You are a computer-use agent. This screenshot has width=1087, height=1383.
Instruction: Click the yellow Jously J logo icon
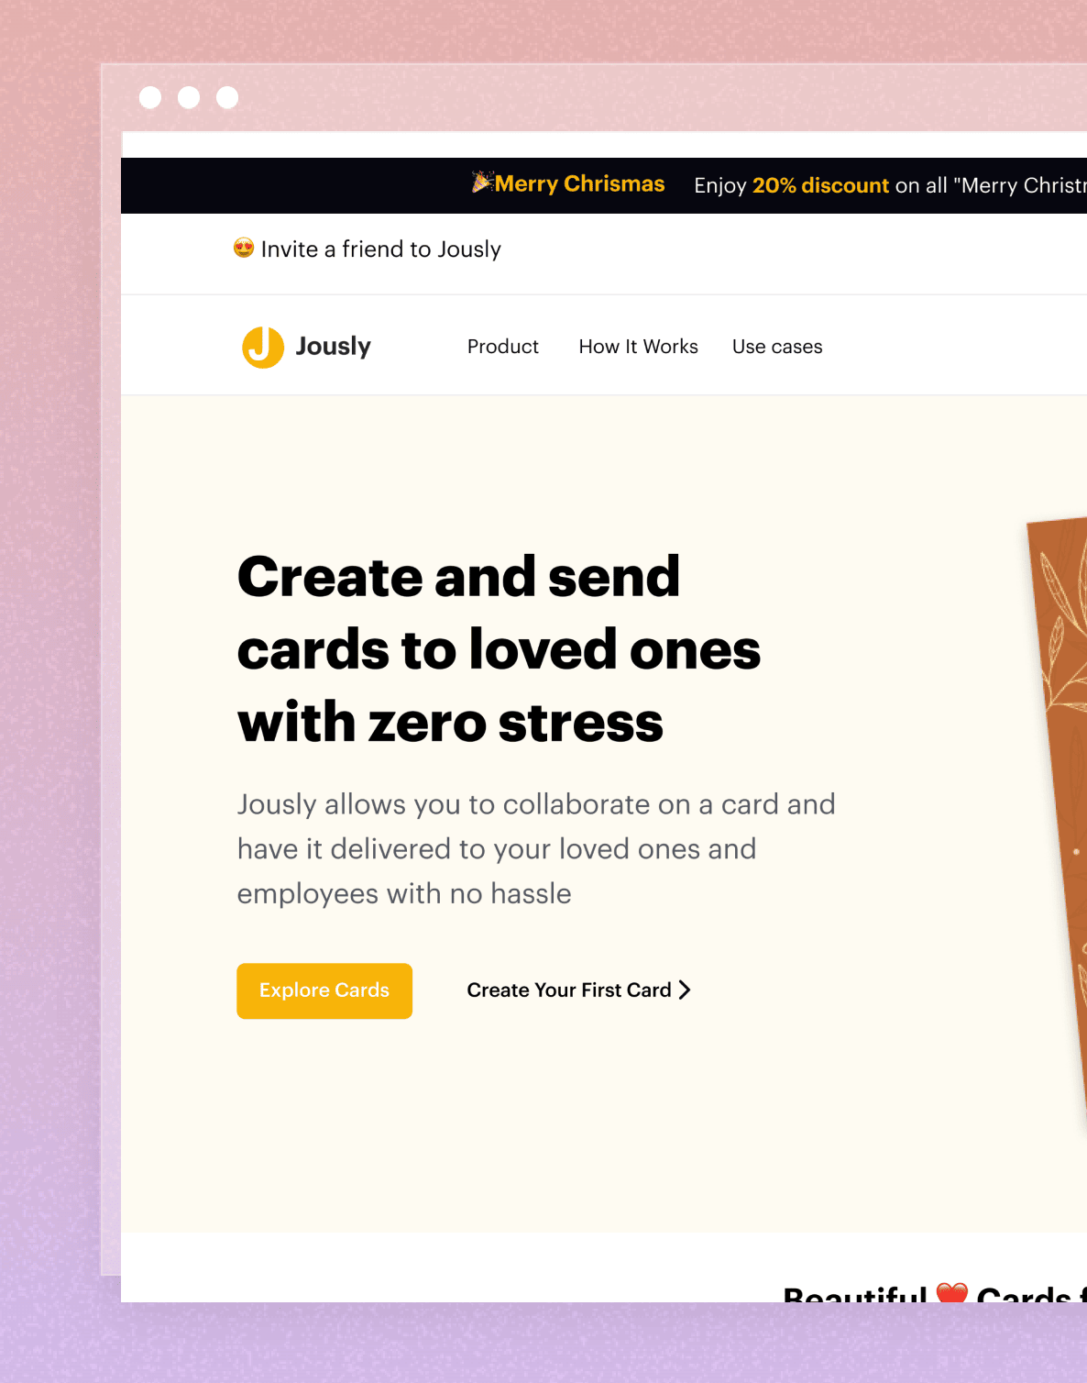click(x=262, y=348)
